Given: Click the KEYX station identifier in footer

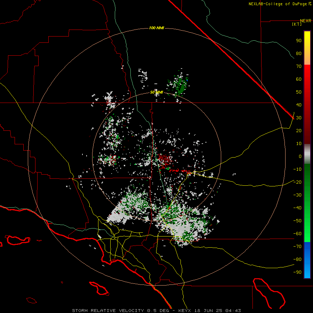Looking at the screenshot, I should [185, 311].
